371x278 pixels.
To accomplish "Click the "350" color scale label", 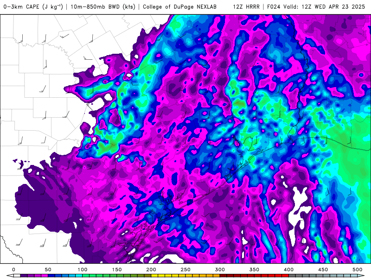I will [x=254, y=270].
